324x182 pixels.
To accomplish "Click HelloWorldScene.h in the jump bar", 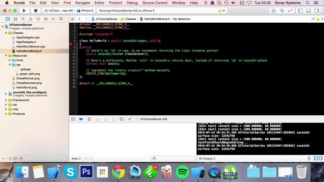I will click(155, 19).
